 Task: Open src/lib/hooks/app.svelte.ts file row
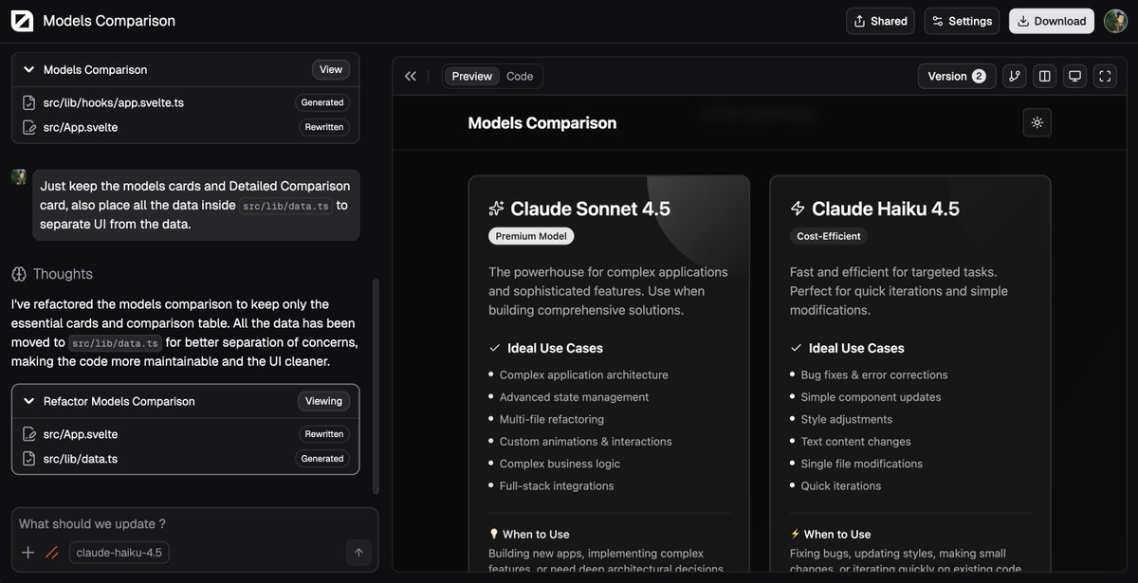coord(185,102)
